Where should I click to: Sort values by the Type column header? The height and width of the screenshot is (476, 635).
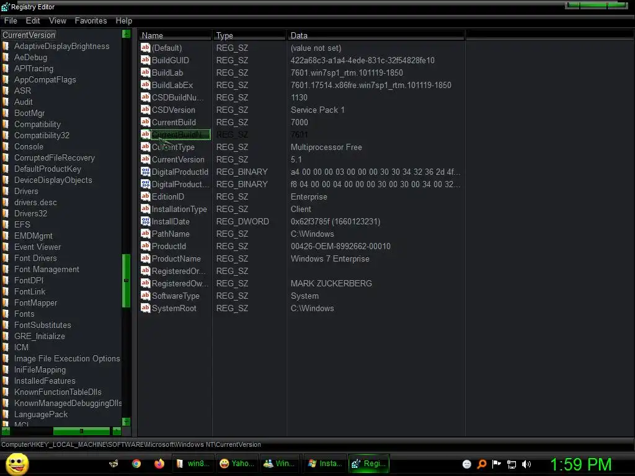point(249,35)
